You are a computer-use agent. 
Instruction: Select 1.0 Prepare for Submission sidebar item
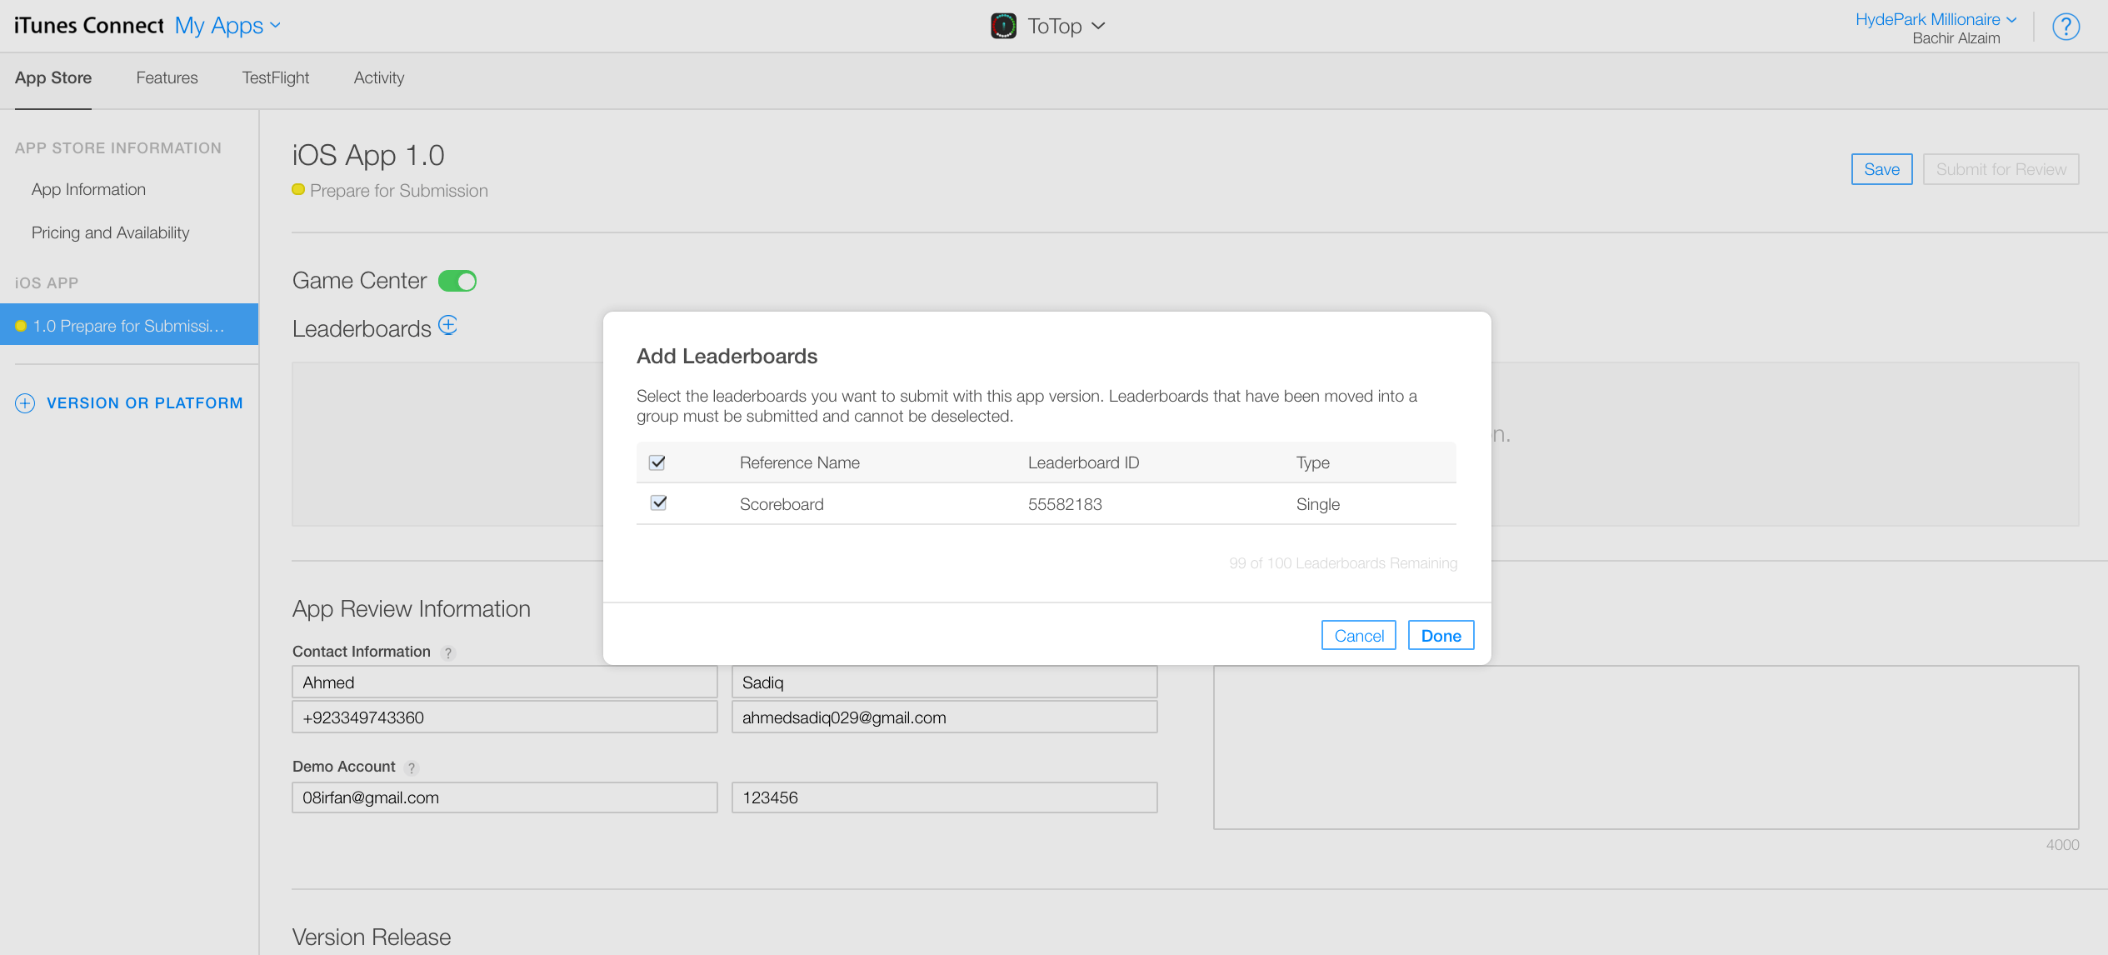(129, 325)
